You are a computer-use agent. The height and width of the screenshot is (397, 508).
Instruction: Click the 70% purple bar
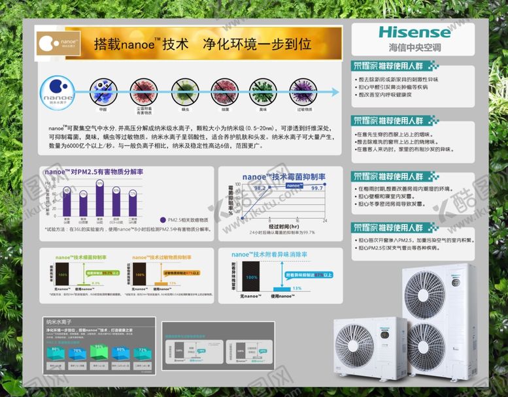click(x=84, y=204)
